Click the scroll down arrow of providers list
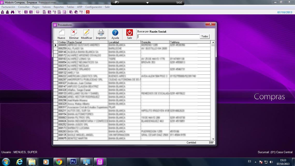Screen dimensions: 295x166 (x=213, y=139)
